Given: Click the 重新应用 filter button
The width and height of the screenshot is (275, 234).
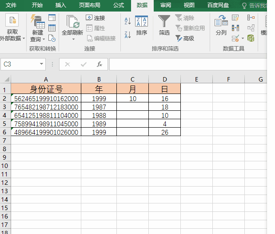Looking at the screenshot, I should tap(190, 28).
